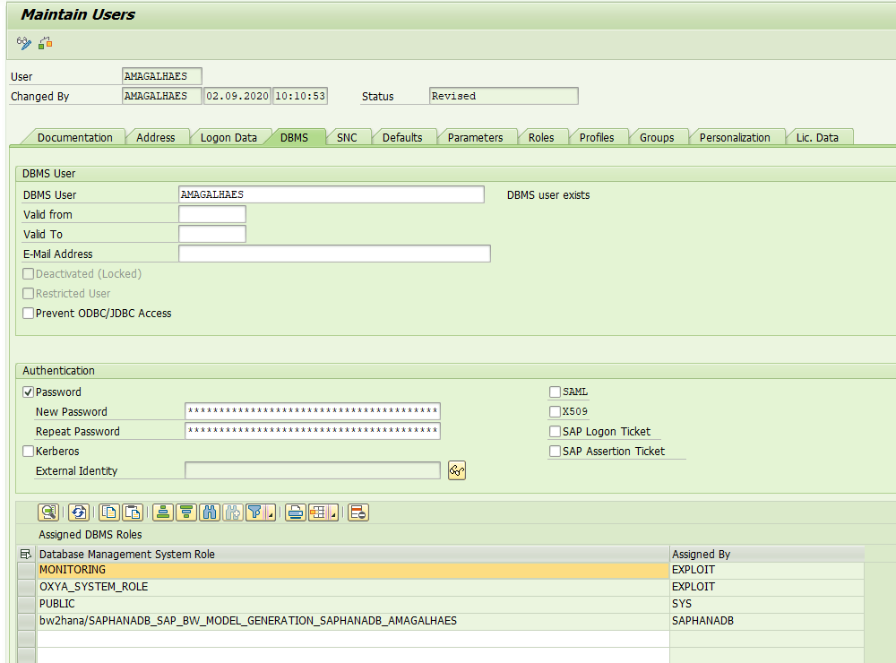896x663 pixels.
Task: Click the Copy icon in roles toolbar
Action: (109, 512)
